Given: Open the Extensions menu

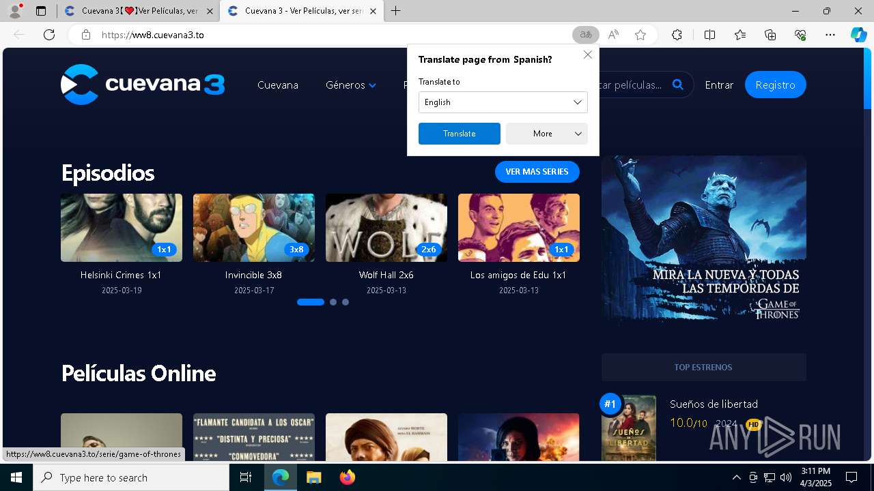Looking at the screenshot, I should click(x=677, y=35).
